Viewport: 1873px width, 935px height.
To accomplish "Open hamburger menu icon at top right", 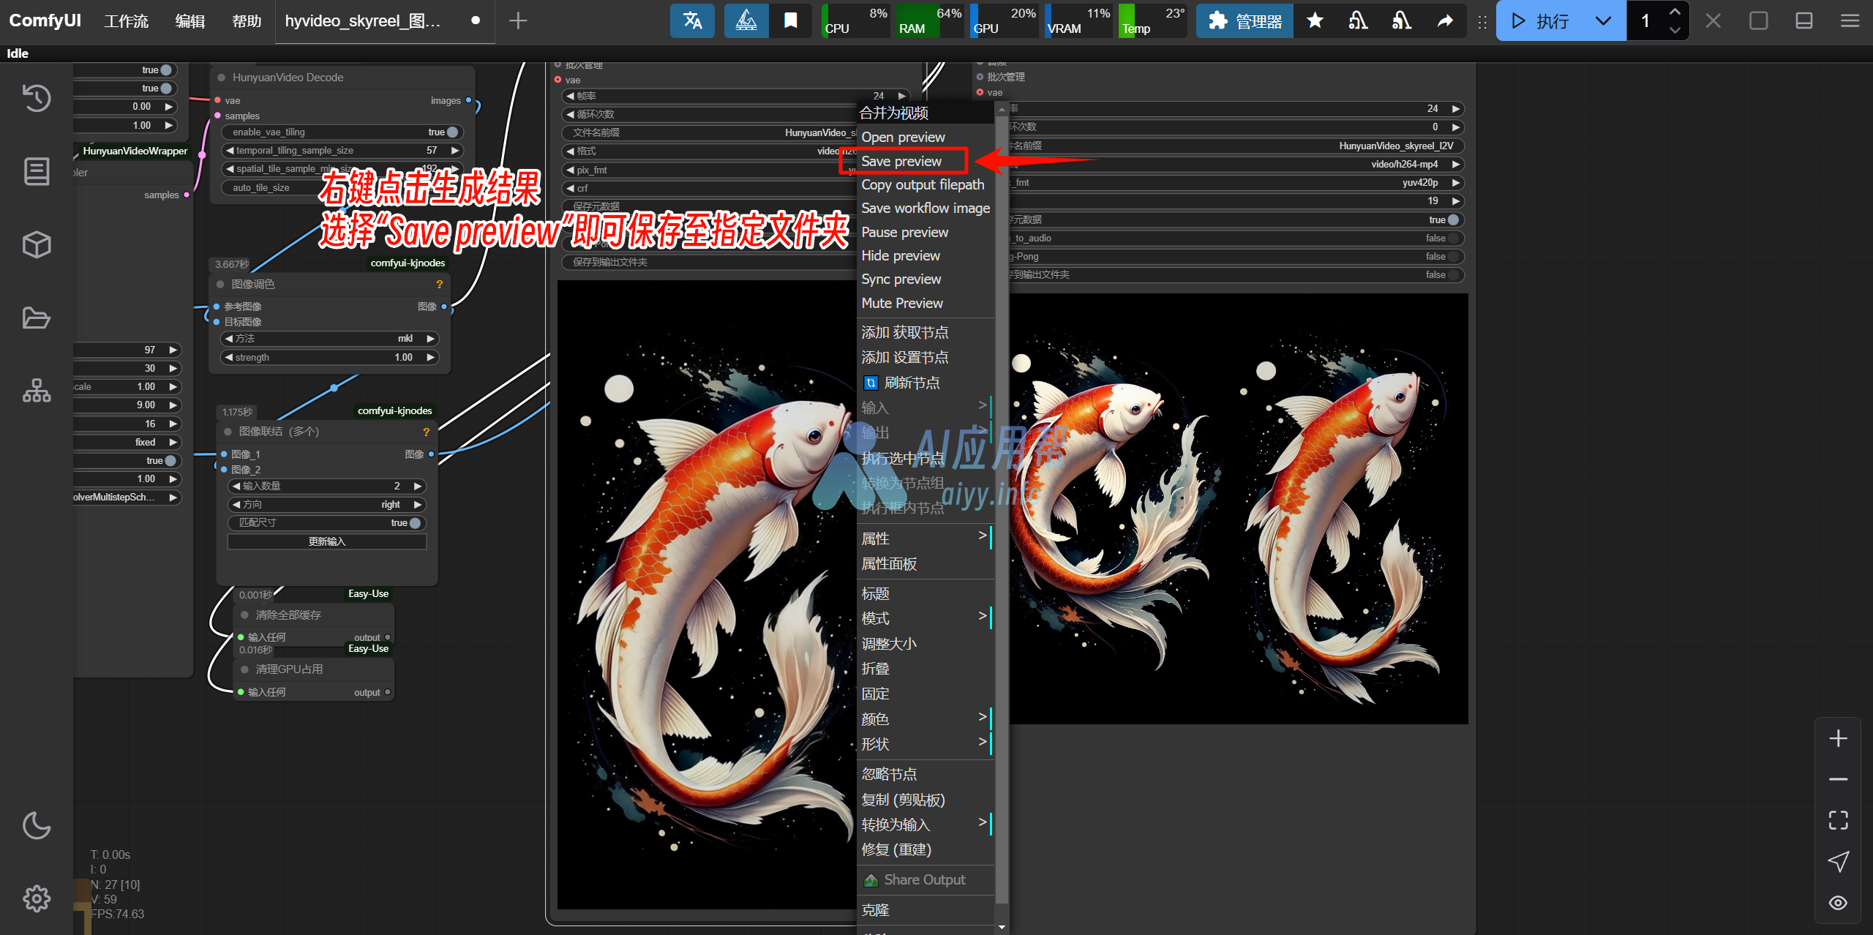I will tap(1850, 20).
